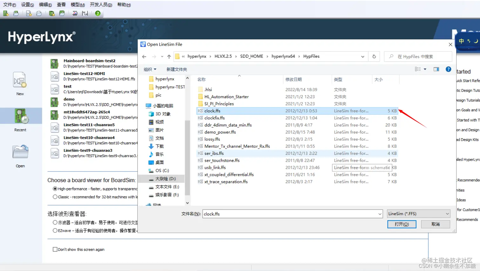Open the 查看 menu

[61, 4]
